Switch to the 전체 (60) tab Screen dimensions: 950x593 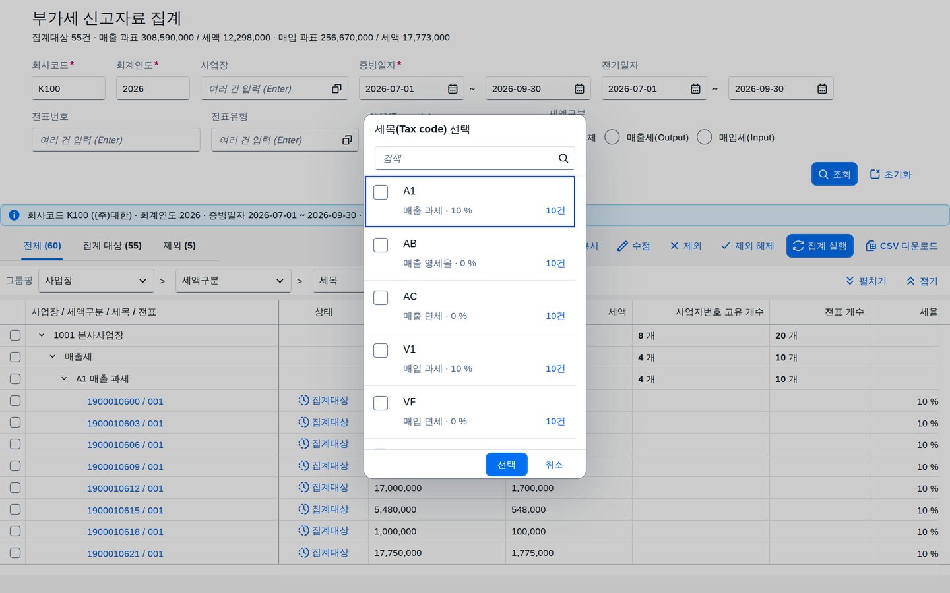click(42, 246)
